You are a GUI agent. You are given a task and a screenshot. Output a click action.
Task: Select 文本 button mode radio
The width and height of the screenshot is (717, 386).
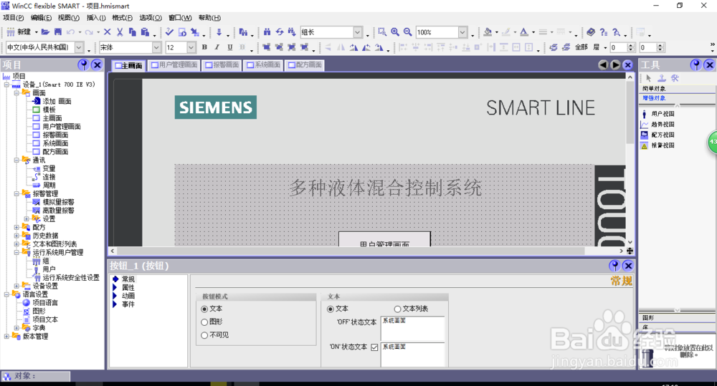204,309
